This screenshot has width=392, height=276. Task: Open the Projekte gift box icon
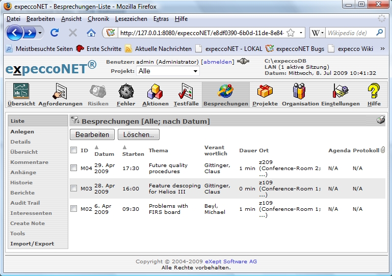tap(265, 92)
